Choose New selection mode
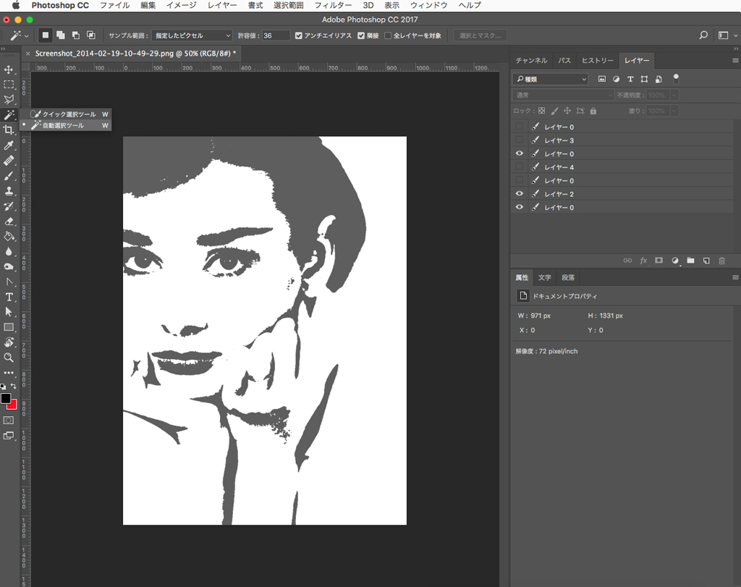Viewport: 741px width, 587px height. coord(46,35)
